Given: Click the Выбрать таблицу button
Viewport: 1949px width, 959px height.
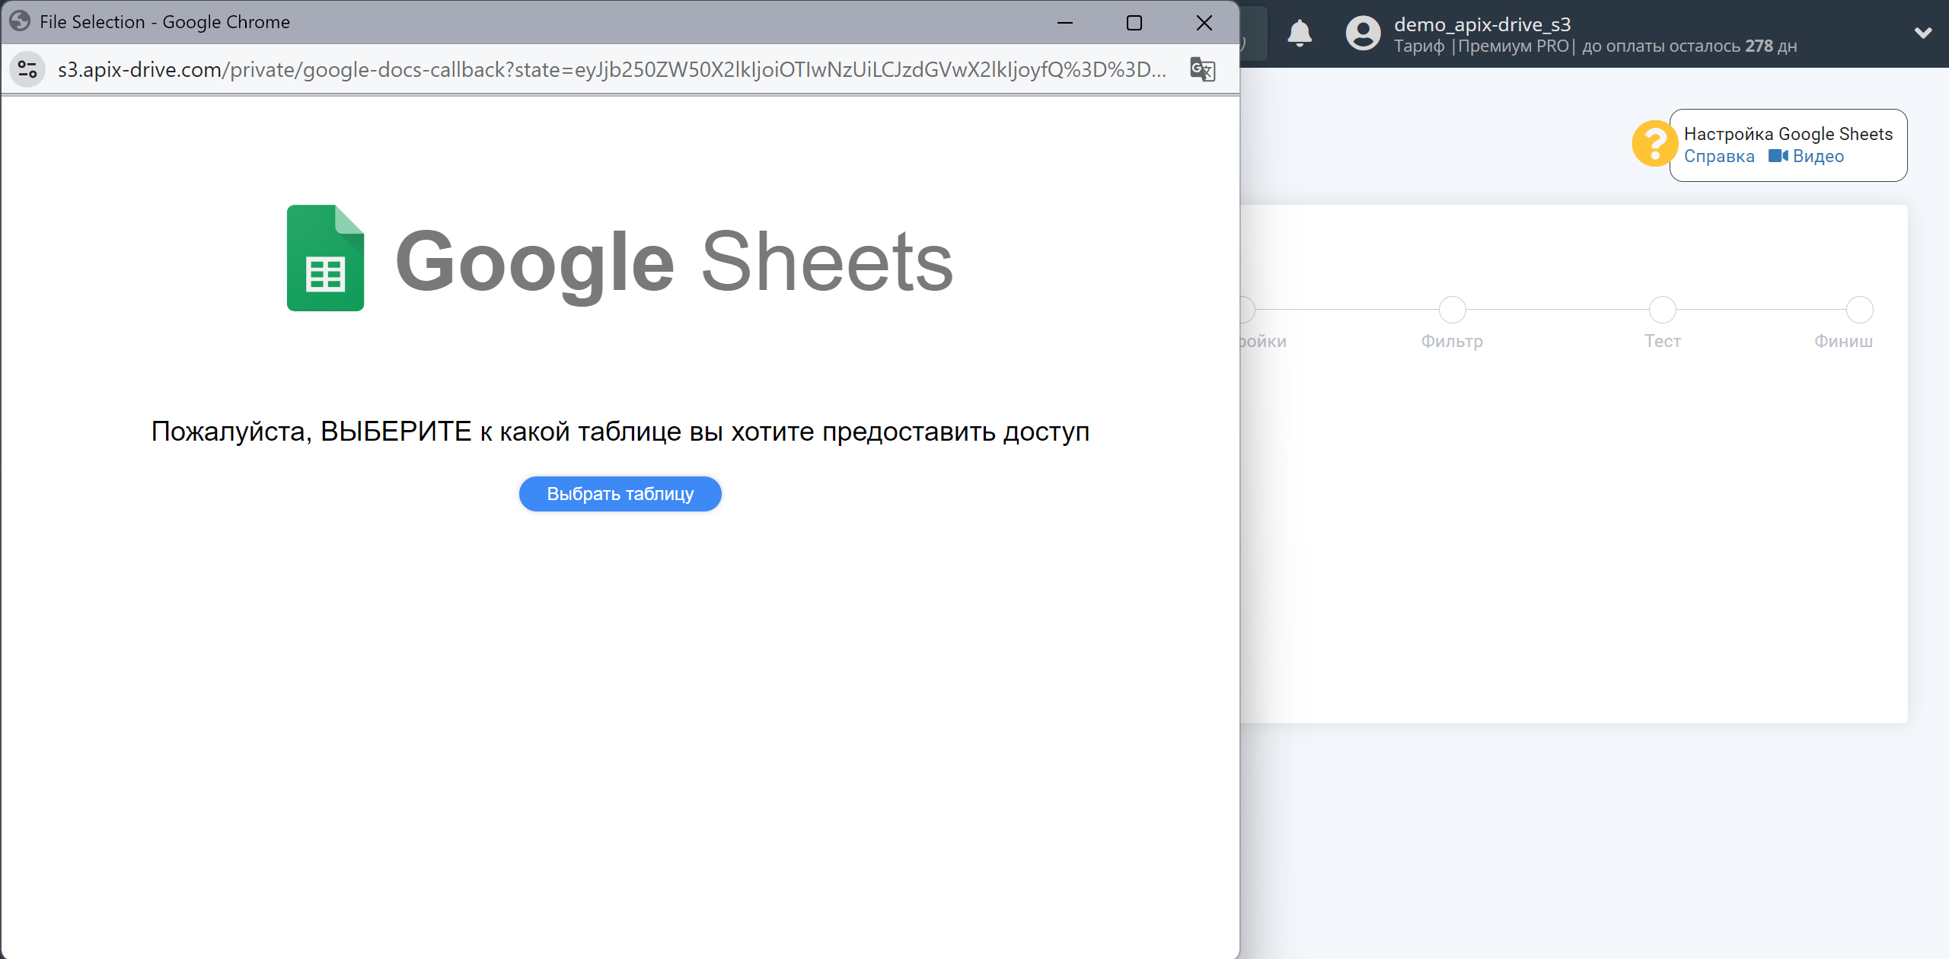Looking at the screenshot, I should pos(619,493).
